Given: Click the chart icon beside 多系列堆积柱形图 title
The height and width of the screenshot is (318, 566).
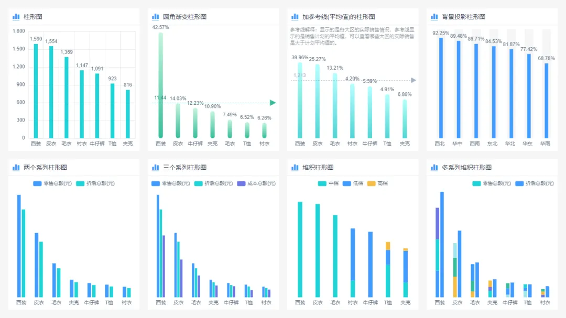Looking at the screenshot, I should 434,168.
